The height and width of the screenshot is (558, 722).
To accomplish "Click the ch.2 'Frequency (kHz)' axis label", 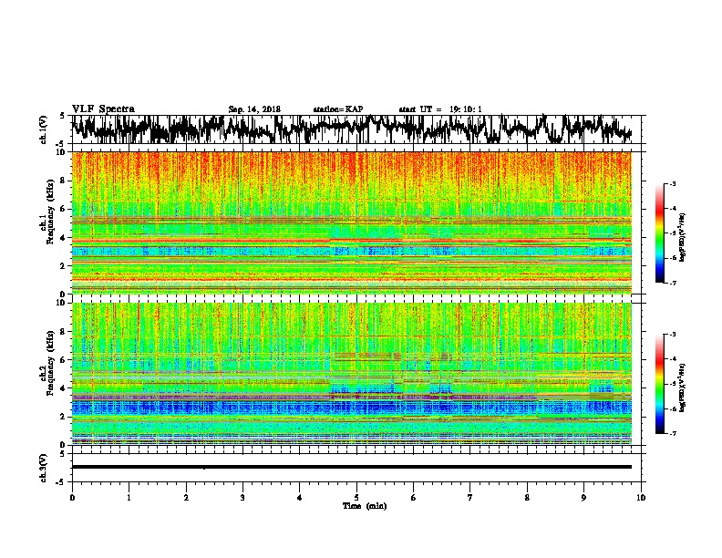I will tap(51, 363).
